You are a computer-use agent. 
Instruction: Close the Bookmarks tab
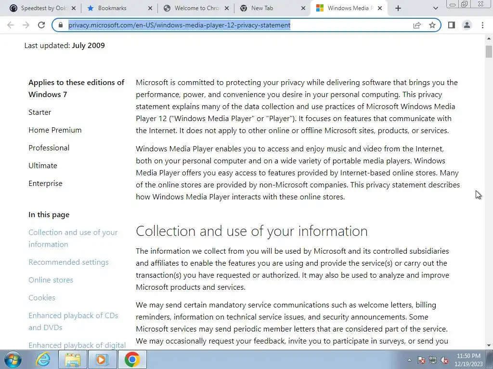click(150, 8)
